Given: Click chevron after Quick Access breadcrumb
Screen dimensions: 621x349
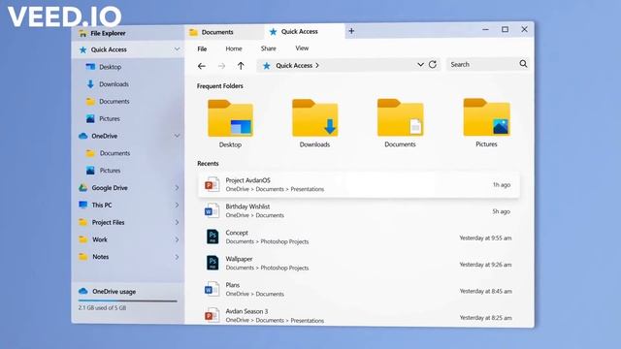Looking at the screenshot, I should click(317, 65).
